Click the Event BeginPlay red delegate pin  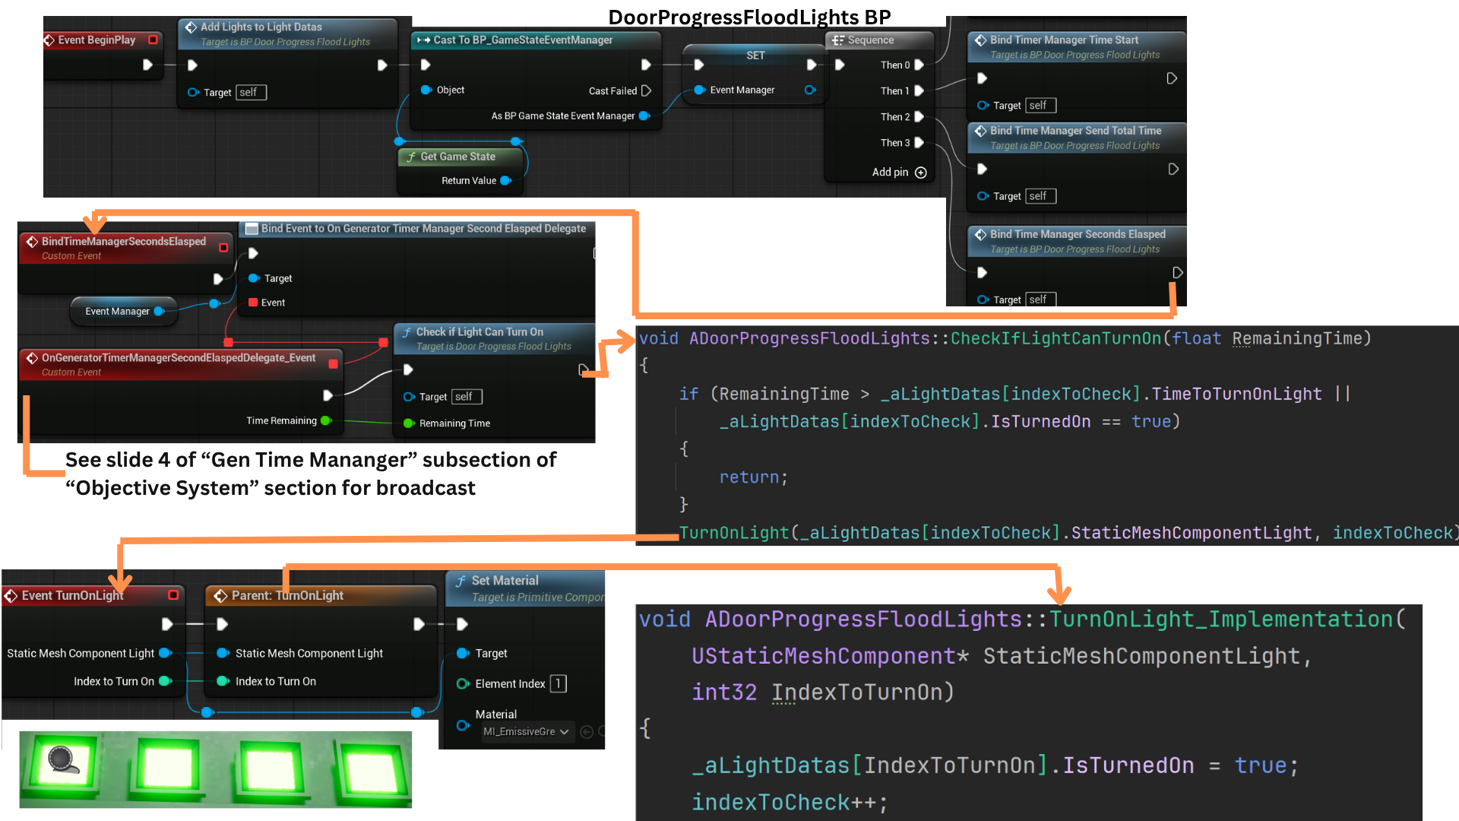(x=153, y=40)
